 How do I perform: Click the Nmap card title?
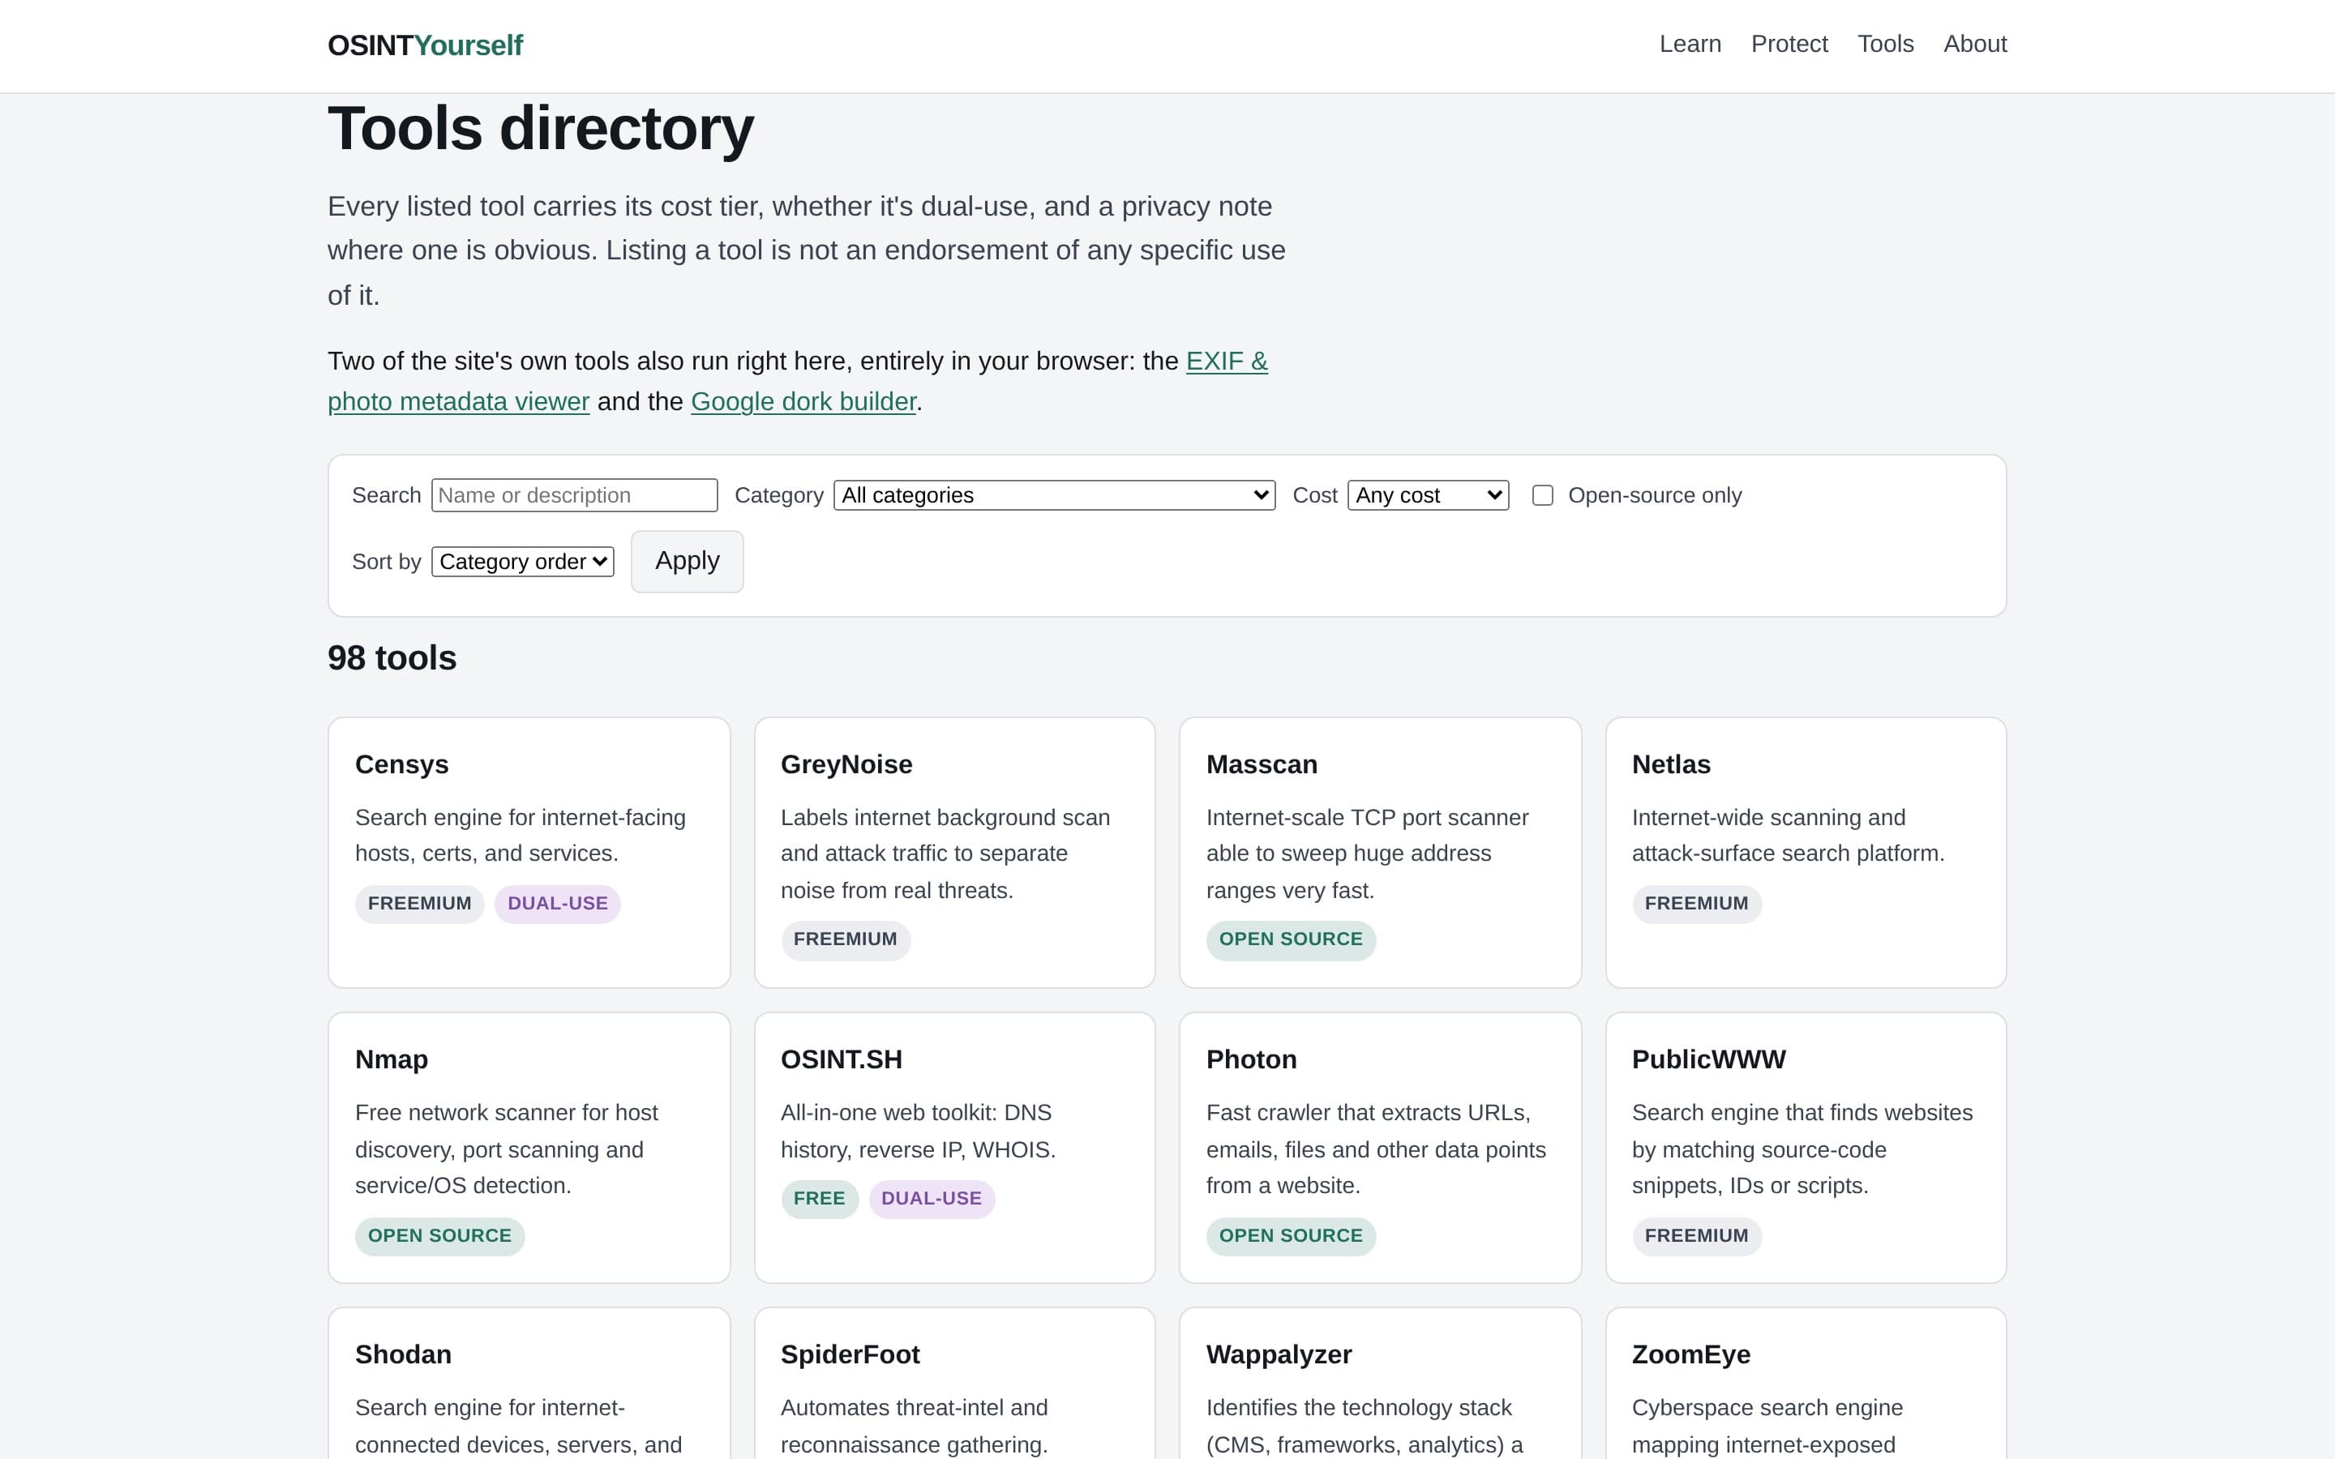pyautogui.click(x=392, y=1059)
